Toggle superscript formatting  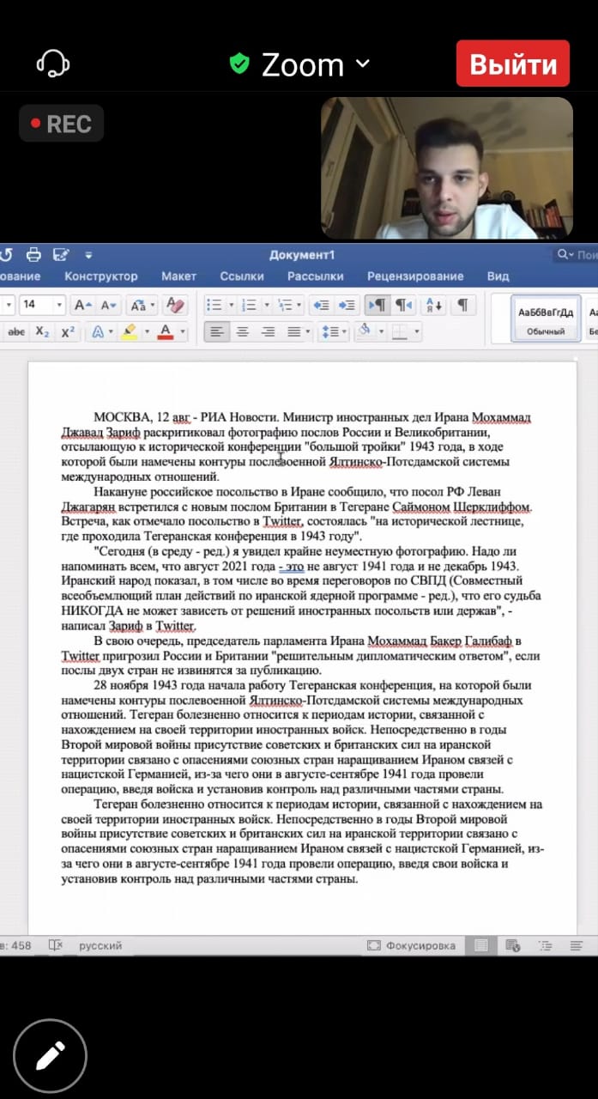coord(68,332)
